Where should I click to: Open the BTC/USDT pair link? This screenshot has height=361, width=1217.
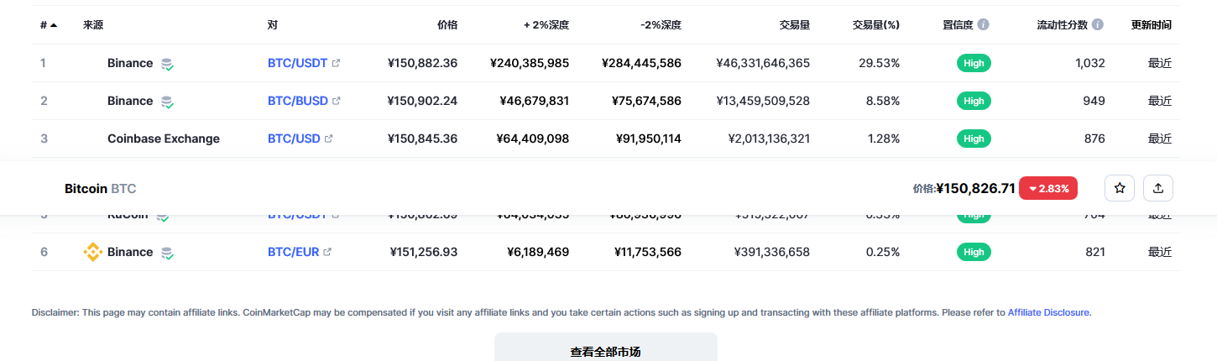pos(297,63)
